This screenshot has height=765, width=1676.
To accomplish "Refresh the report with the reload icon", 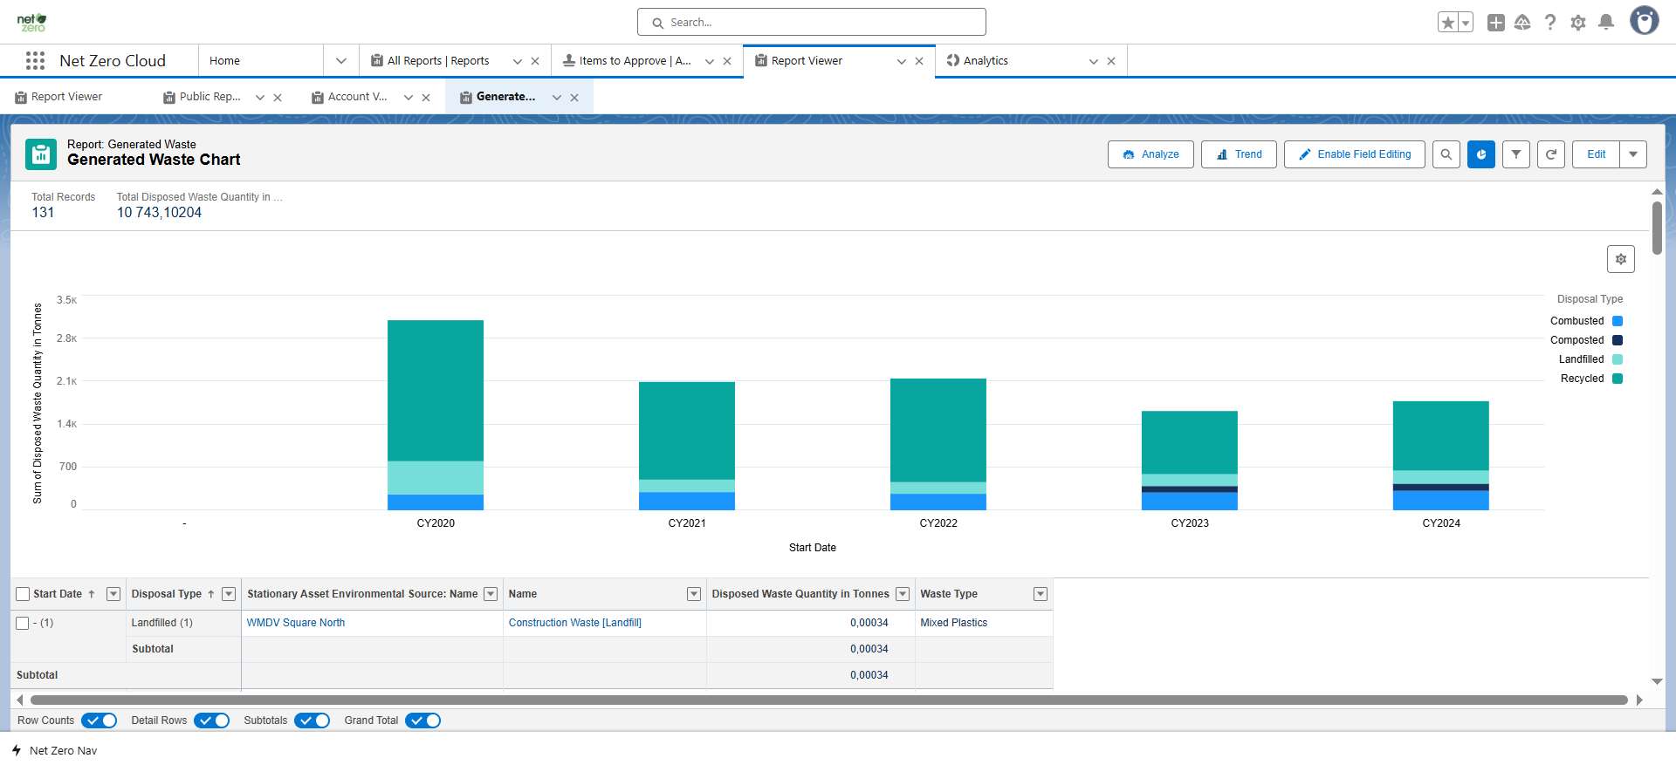I will pos(1551,154).
